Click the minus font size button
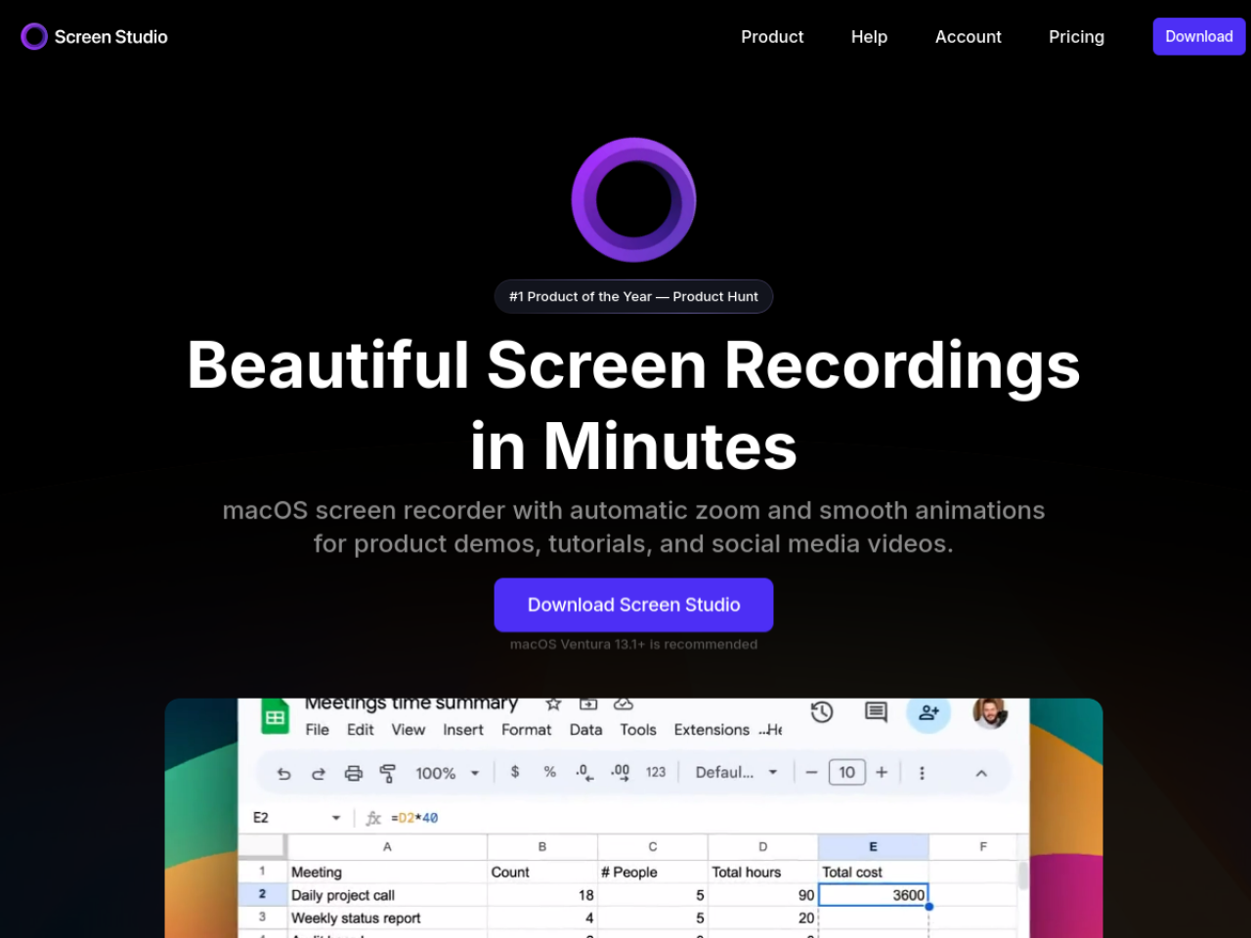 [811, 772]
